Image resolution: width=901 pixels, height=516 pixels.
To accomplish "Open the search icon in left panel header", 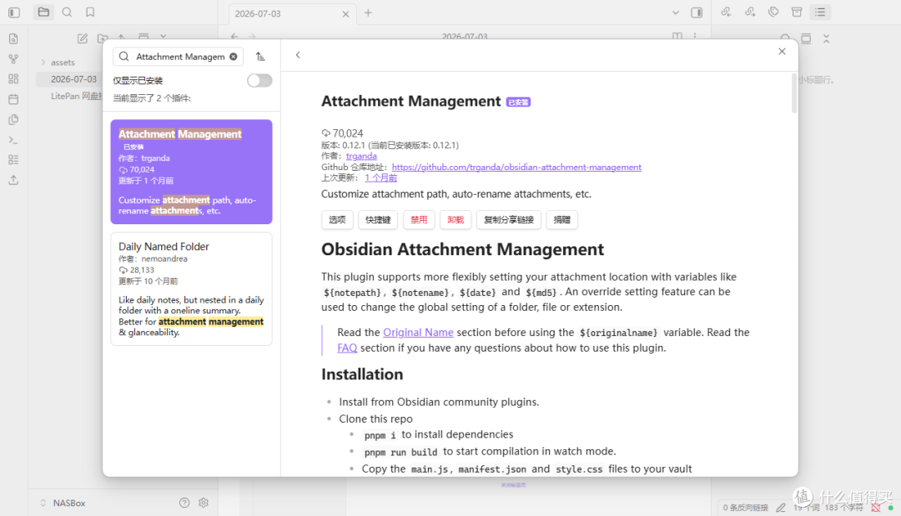I will click(x=67, y=12).
